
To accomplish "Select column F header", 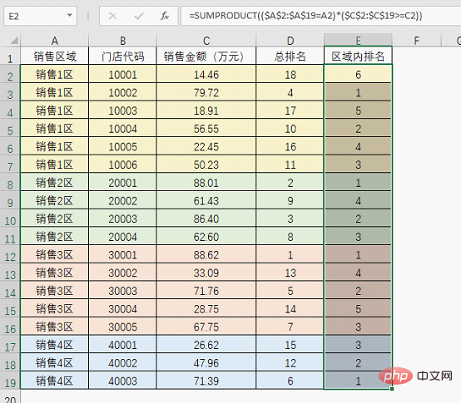I will [417, 40].
